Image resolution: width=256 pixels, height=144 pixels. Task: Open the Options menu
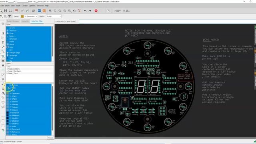click(x=32, y=6)
